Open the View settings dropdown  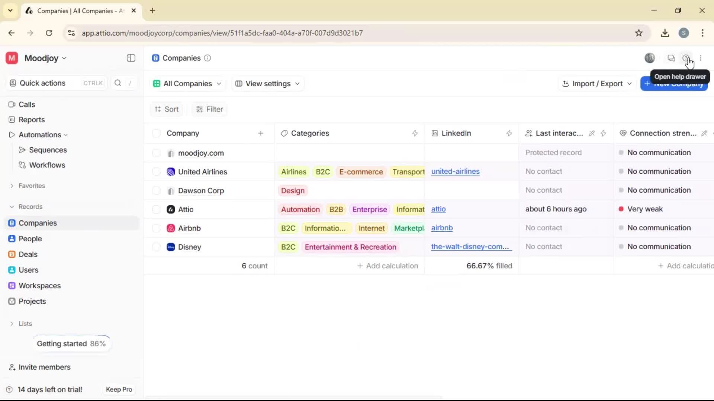coord(267,84)
